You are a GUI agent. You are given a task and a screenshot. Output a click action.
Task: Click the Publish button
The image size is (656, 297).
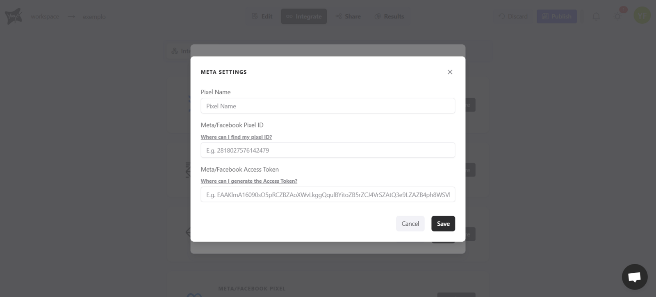click(x=556, y=16)
